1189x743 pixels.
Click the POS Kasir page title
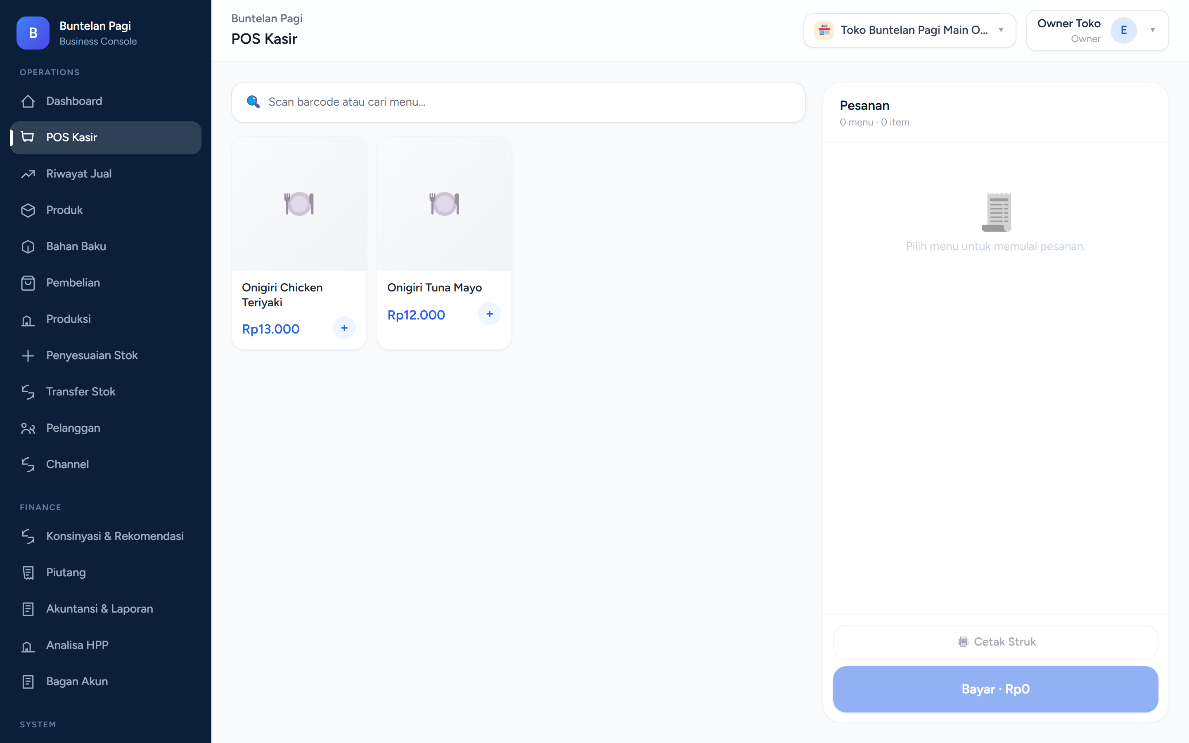264,39
